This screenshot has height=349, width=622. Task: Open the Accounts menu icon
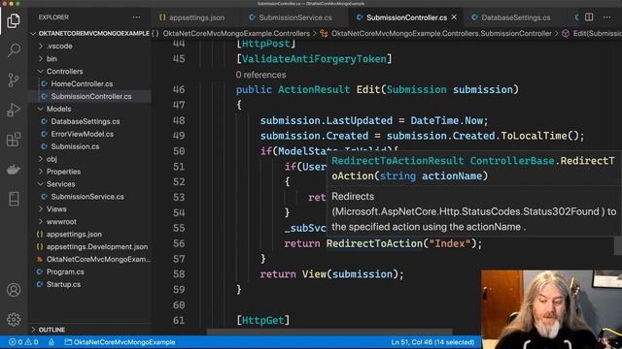click(14, 290)
